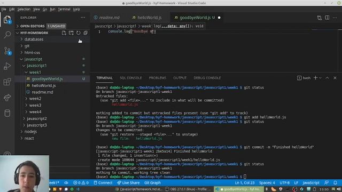Open readme.md in file tree

pyautogui.click(x=42, y=92)
